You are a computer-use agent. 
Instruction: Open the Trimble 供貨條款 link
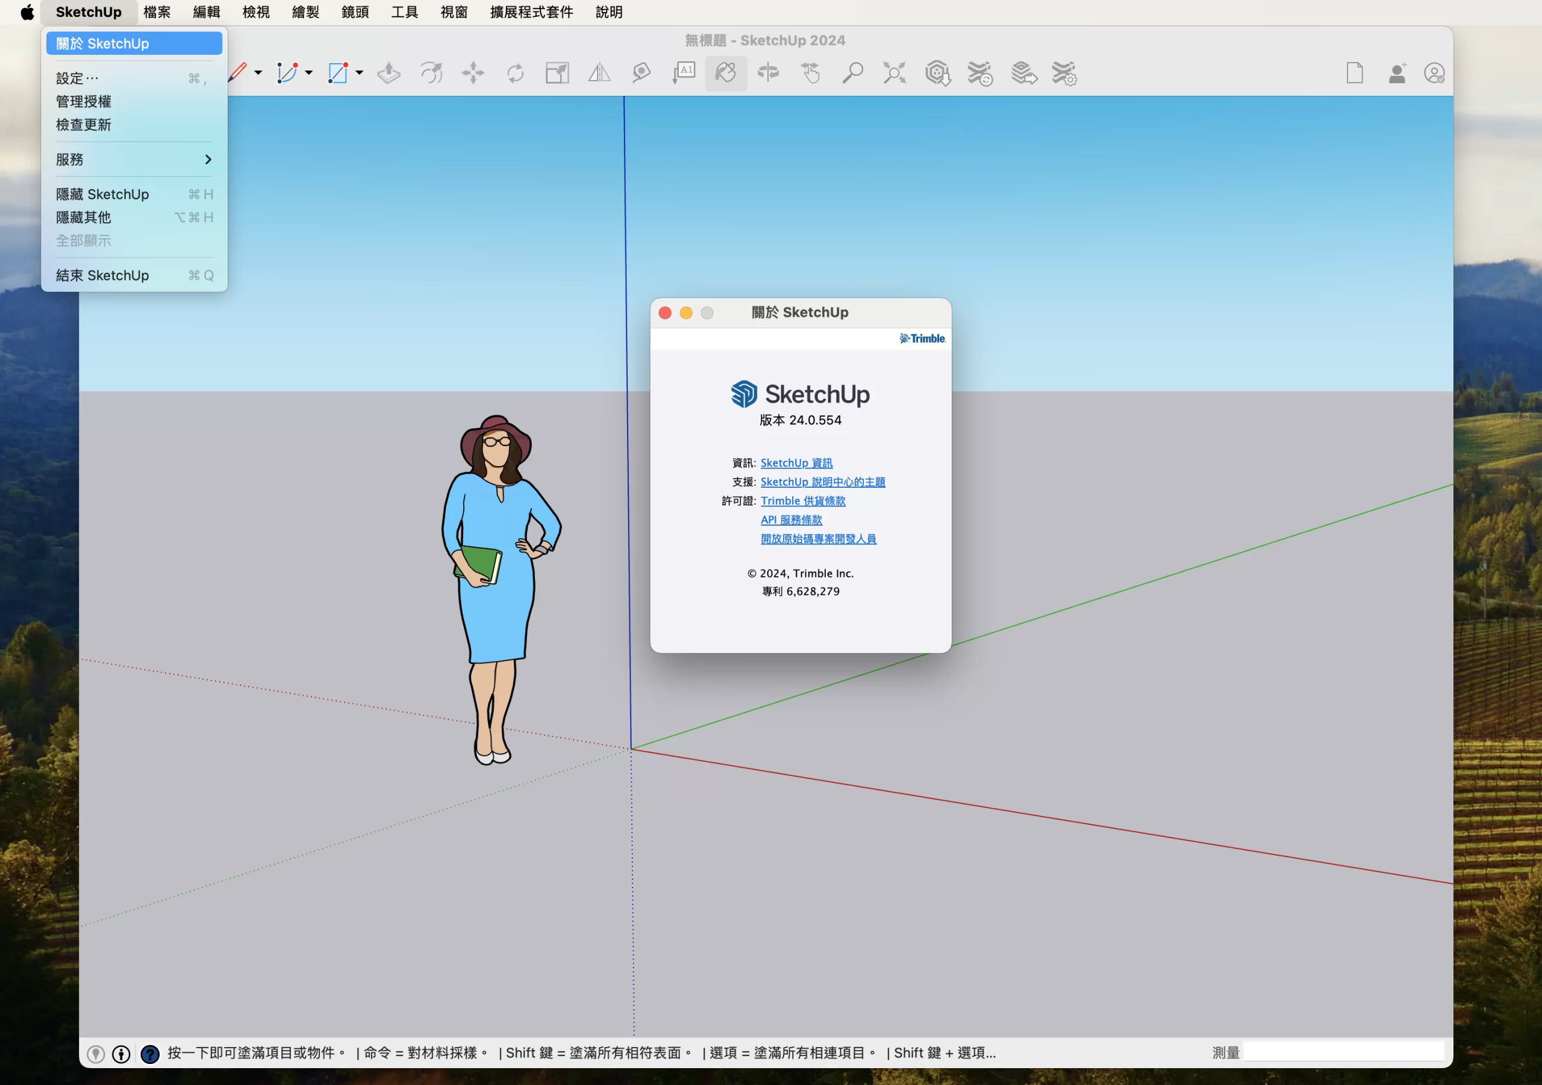[802, 501]
